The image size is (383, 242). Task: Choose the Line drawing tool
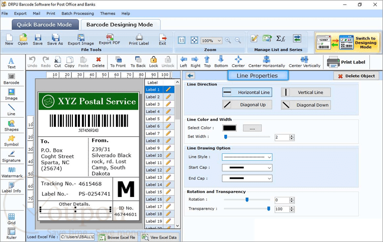[11, 110]
